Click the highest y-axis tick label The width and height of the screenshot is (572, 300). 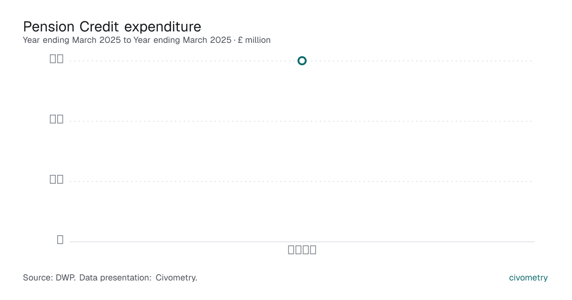tap(57, 59)
